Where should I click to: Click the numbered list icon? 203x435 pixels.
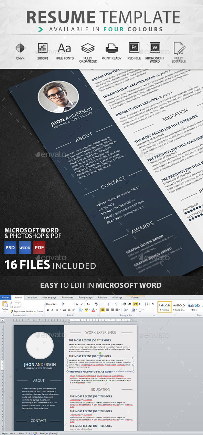110,304
